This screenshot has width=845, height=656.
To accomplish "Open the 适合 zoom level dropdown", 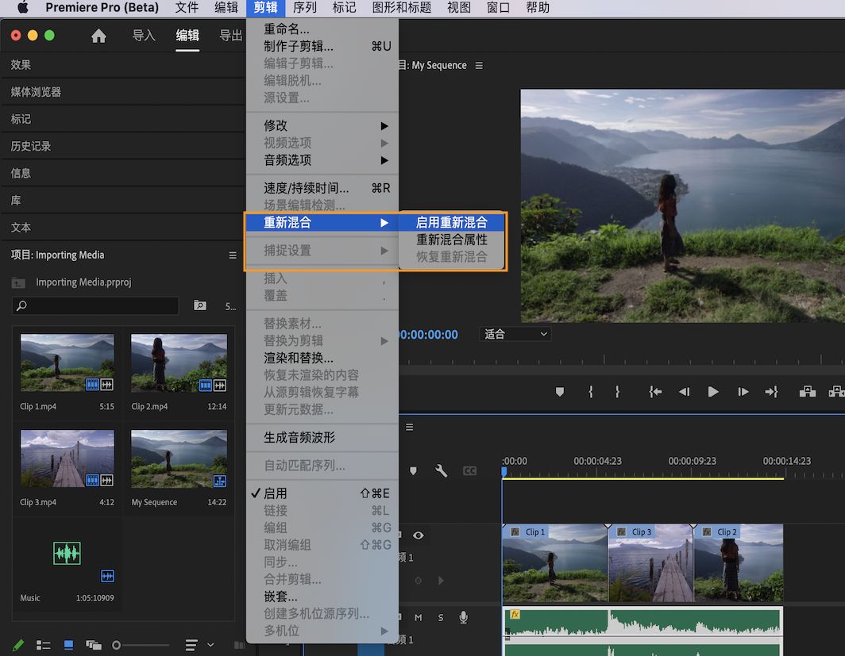I will click(x=515, y=334).
